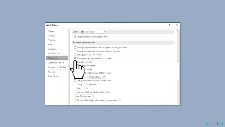The image size is (225, 127).
Task: Click the vertical scrollbar thumb
Action: coord(178,71)
